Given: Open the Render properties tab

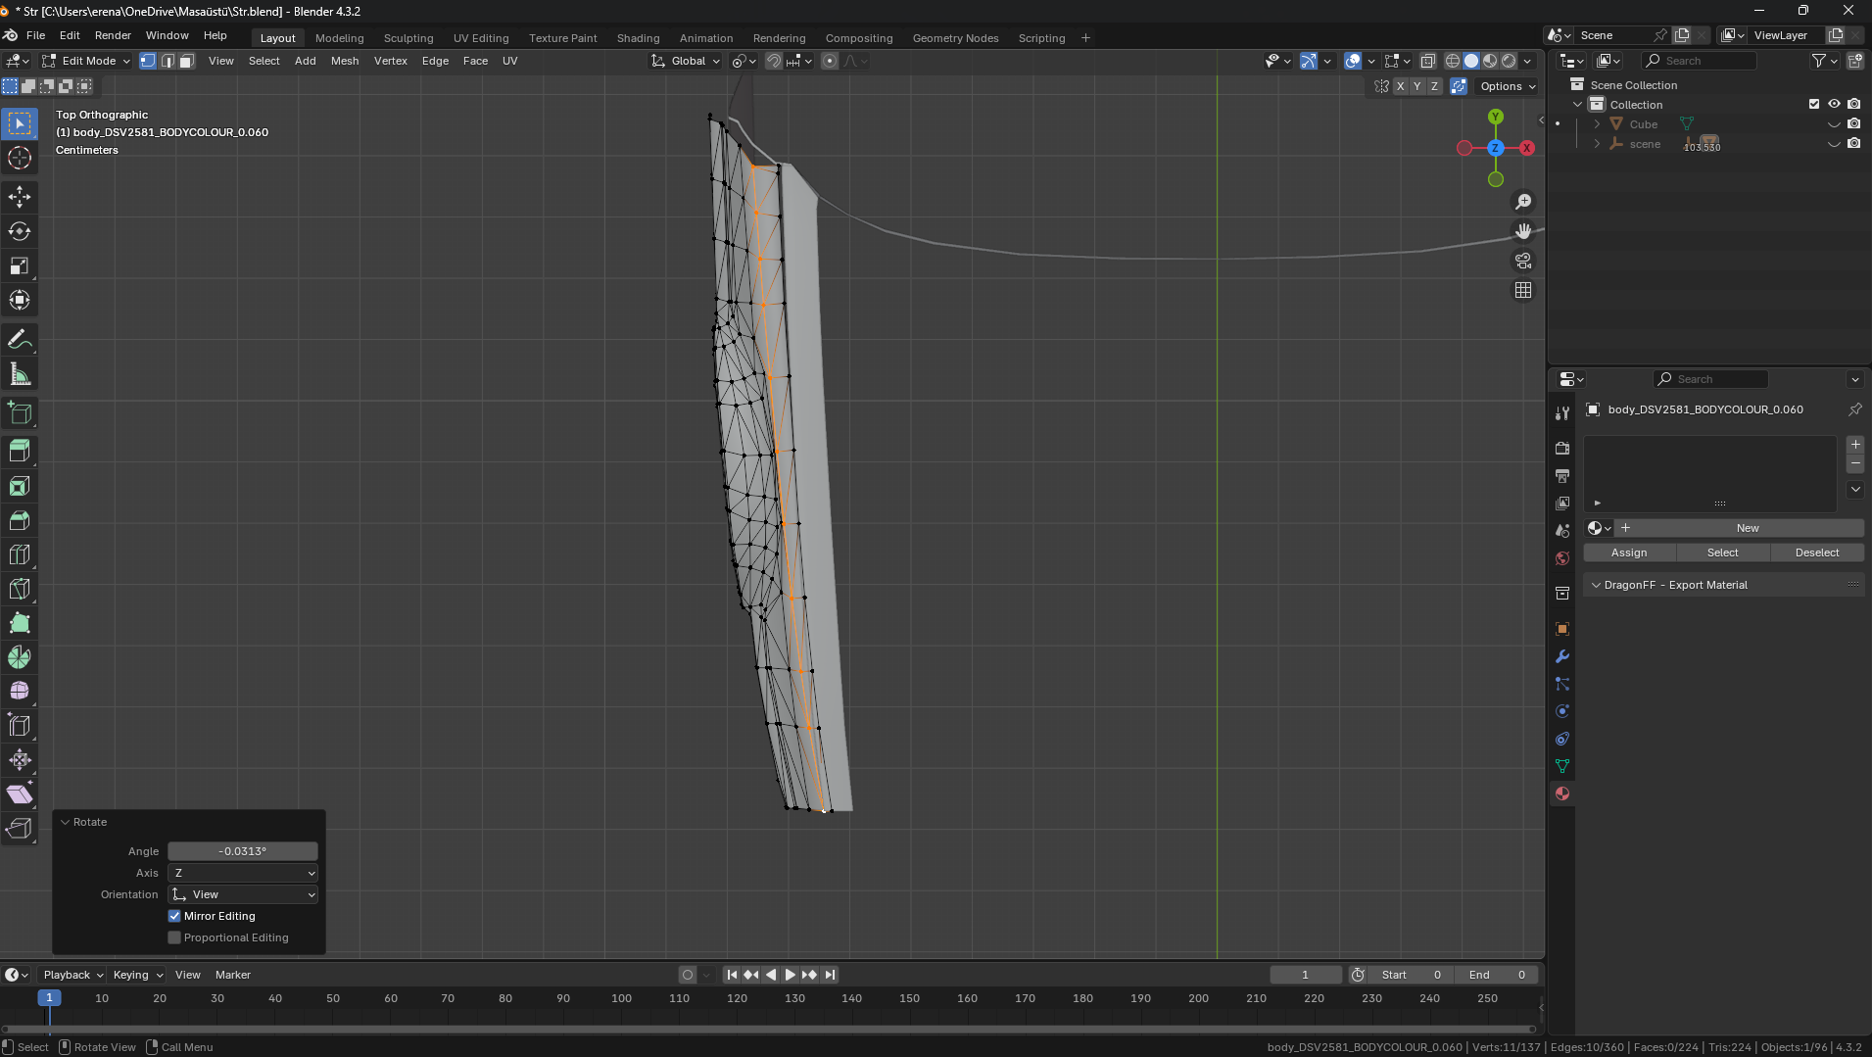Looking at the screenshot, I should (1562, 448).
